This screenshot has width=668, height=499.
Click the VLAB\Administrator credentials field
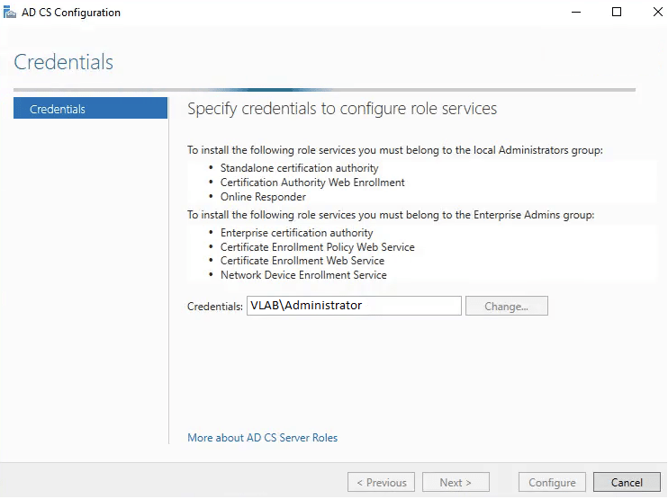pyautogui.click(x=353, y=306)
